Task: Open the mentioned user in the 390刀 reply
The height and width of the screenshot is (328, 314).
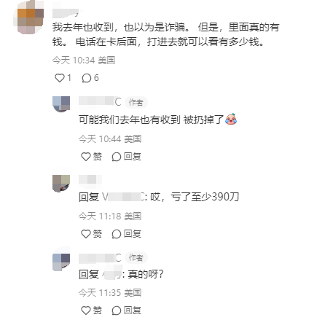Action: (x=124, y=197)
